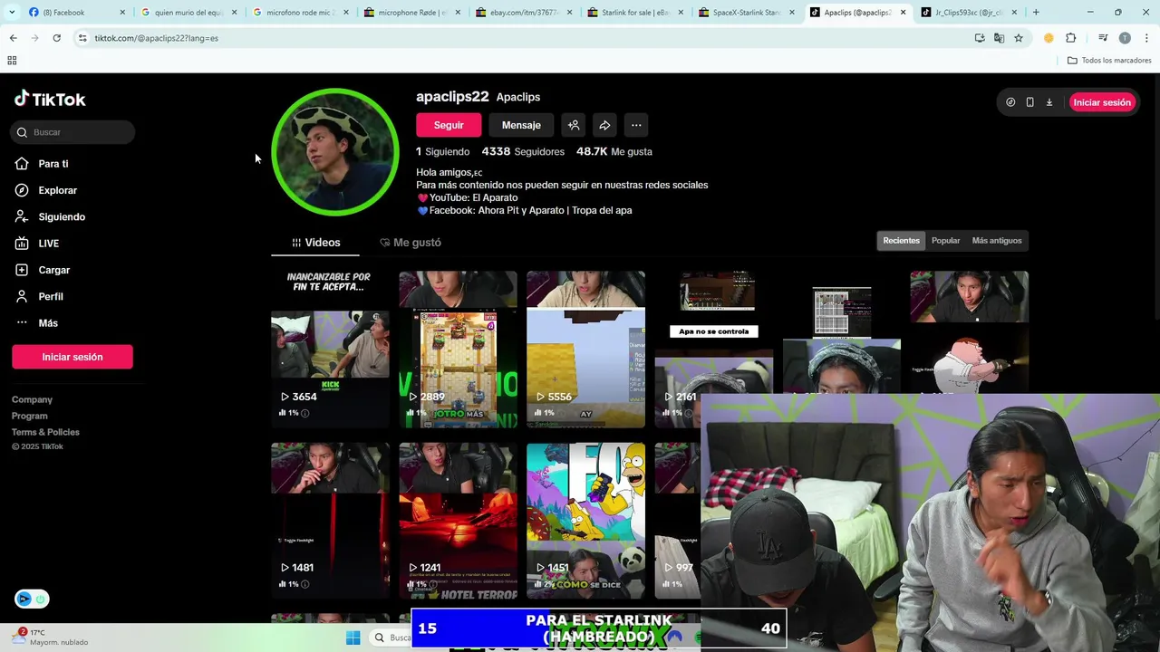Switch to the microfono rode mic tab
This screenshot has width=1160, height=652.
pyautogui.click(x=299, y=13)
